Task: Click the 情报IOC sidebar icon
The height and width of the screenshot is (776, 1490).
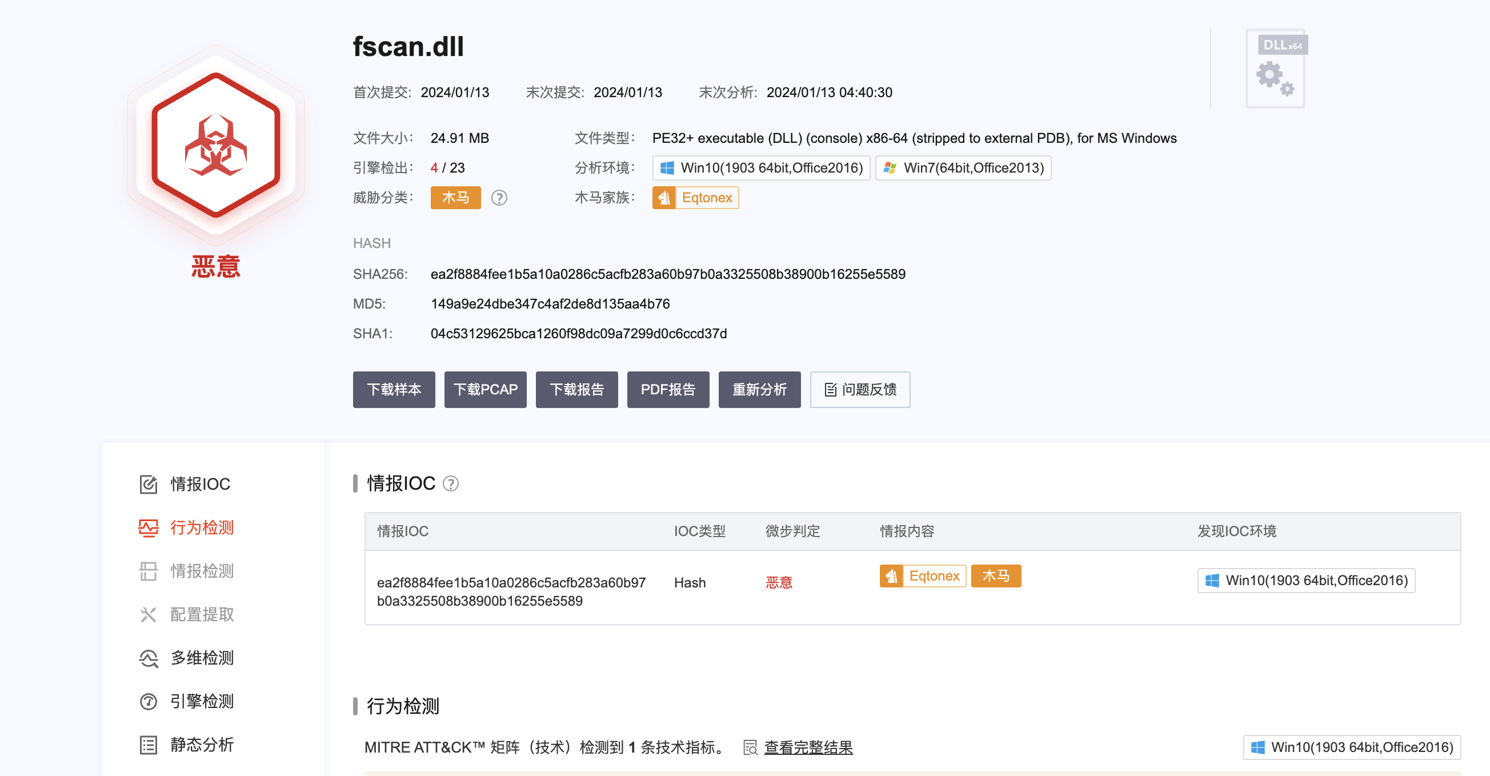Action: (x=148, y=484)
